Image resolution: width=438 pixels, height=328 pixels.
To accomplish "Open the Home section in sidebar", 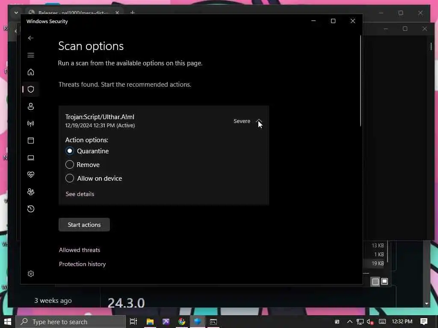I will (31, 72).
